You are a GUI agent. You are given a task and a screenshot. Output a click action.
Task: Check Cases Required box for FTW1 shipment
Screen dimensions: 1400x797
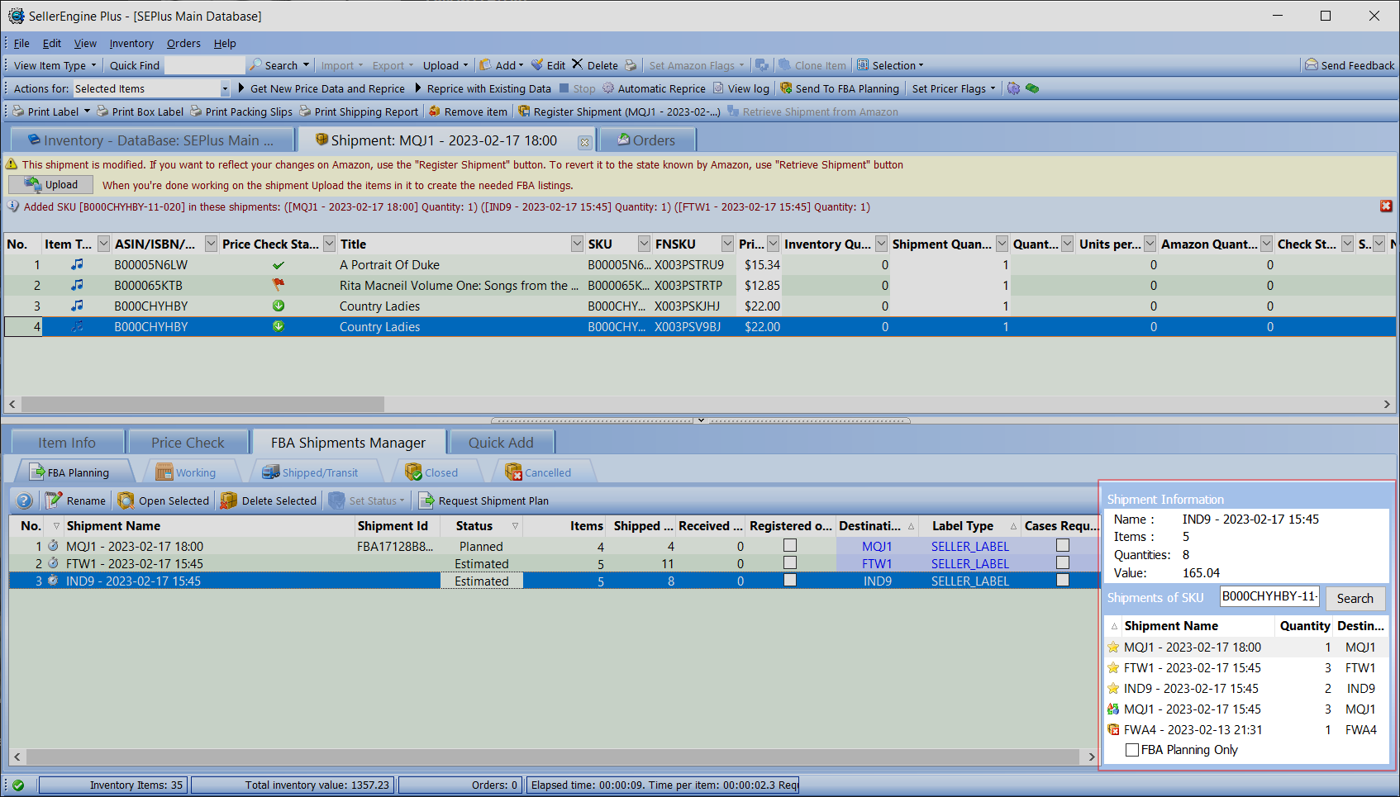1063,562
